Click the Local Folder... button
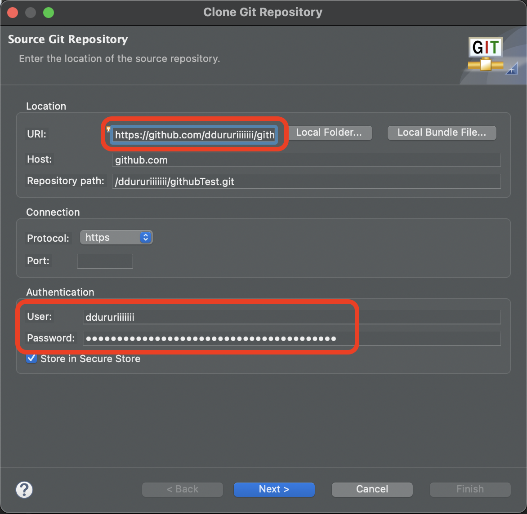 click(x=329, y=133)
